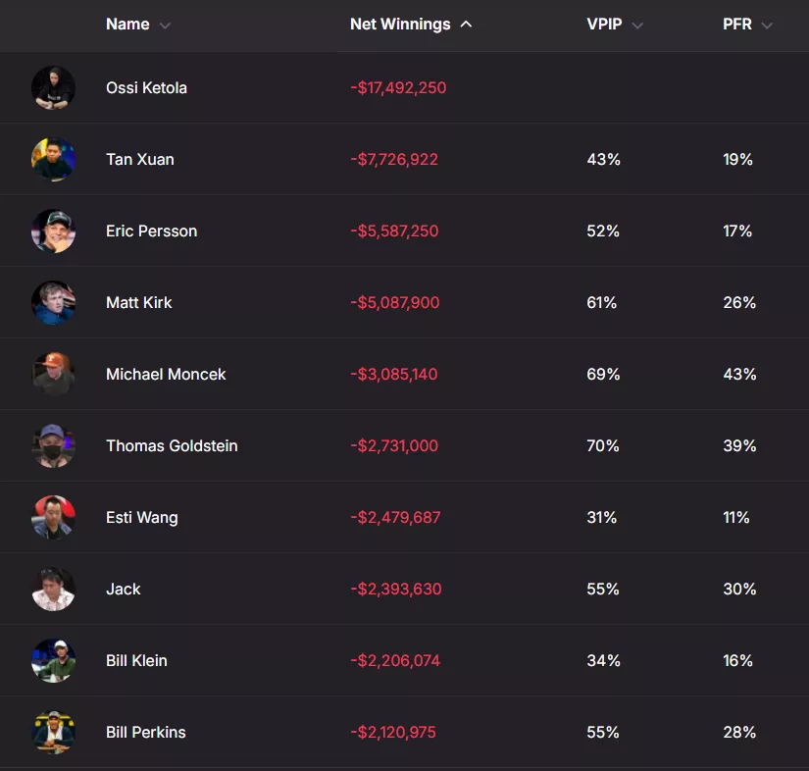Open Thomas Goldstein's name link

(172, 446)
